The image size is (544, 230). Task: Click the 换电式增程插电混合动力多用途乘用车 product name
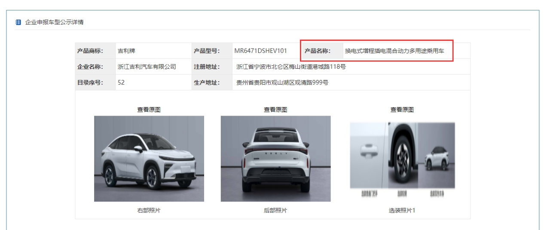pos(394,51)
